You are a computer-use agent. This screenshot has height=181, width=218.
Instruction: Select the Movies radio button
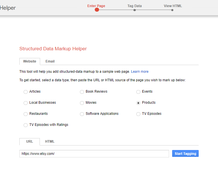pos(82,103)
